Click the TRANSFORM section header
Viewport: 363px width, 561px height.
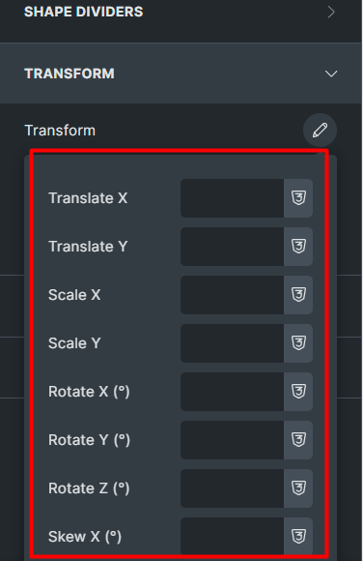click(x=181, y=74)
